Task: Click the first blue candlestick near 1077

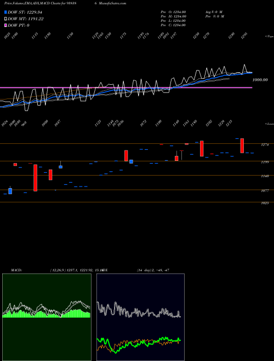Action: click(10, 191)
